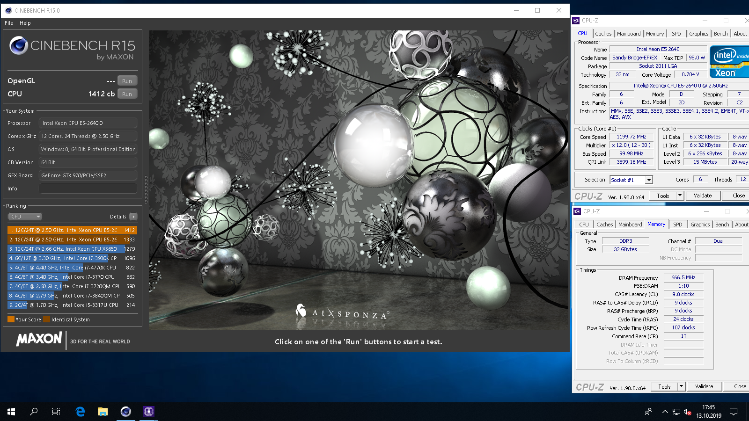Open Task View on taskbar
Viewport: 749px width, 421px height.
click(x=56, y=412)
